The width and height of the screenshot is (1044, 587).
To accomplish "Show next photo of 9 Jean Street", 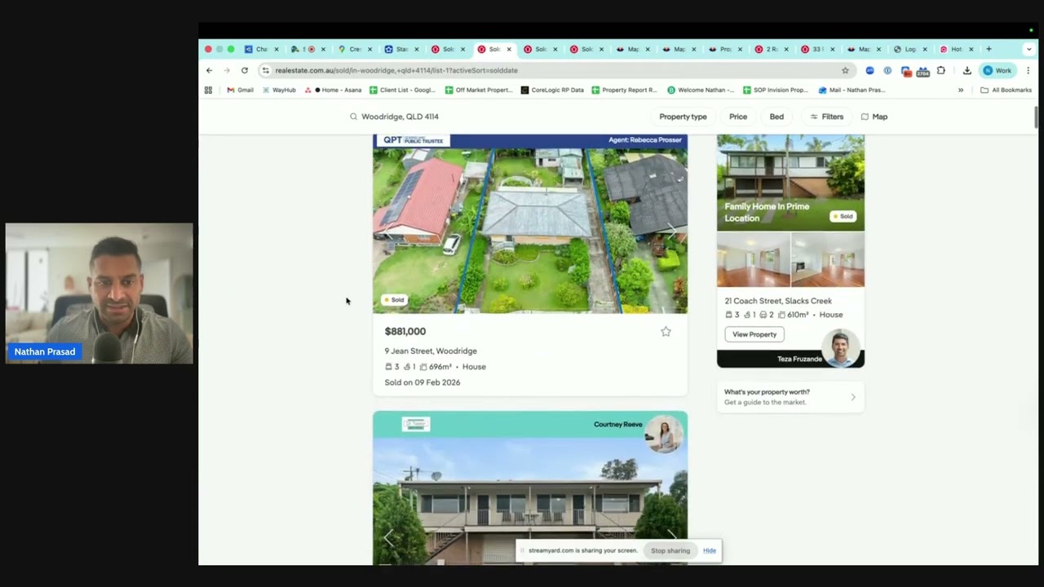I will tap(671, 230).
